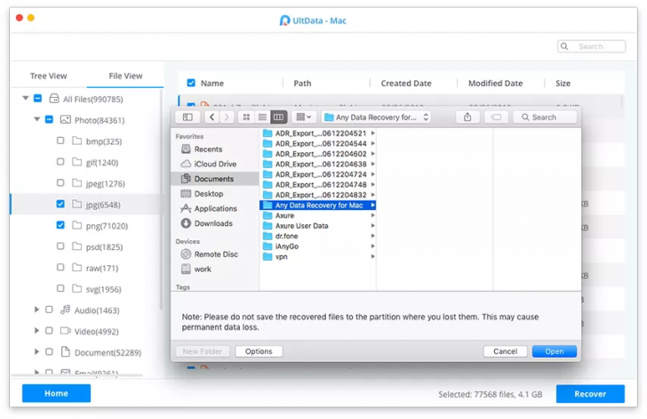The image size is (647, 419).
Task: Click the Open button
Action: 555,351
